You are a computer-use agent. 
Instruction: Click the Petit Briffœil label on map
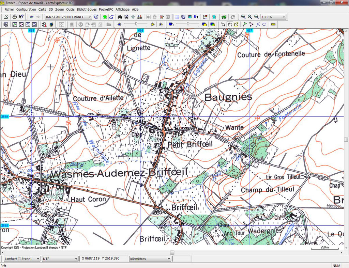(x=190, y=144)
